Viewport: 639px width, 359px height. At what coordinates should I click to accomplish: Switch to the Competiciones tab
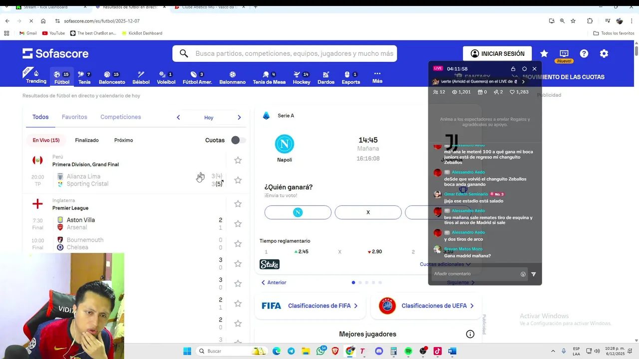(x=121, y=117)
